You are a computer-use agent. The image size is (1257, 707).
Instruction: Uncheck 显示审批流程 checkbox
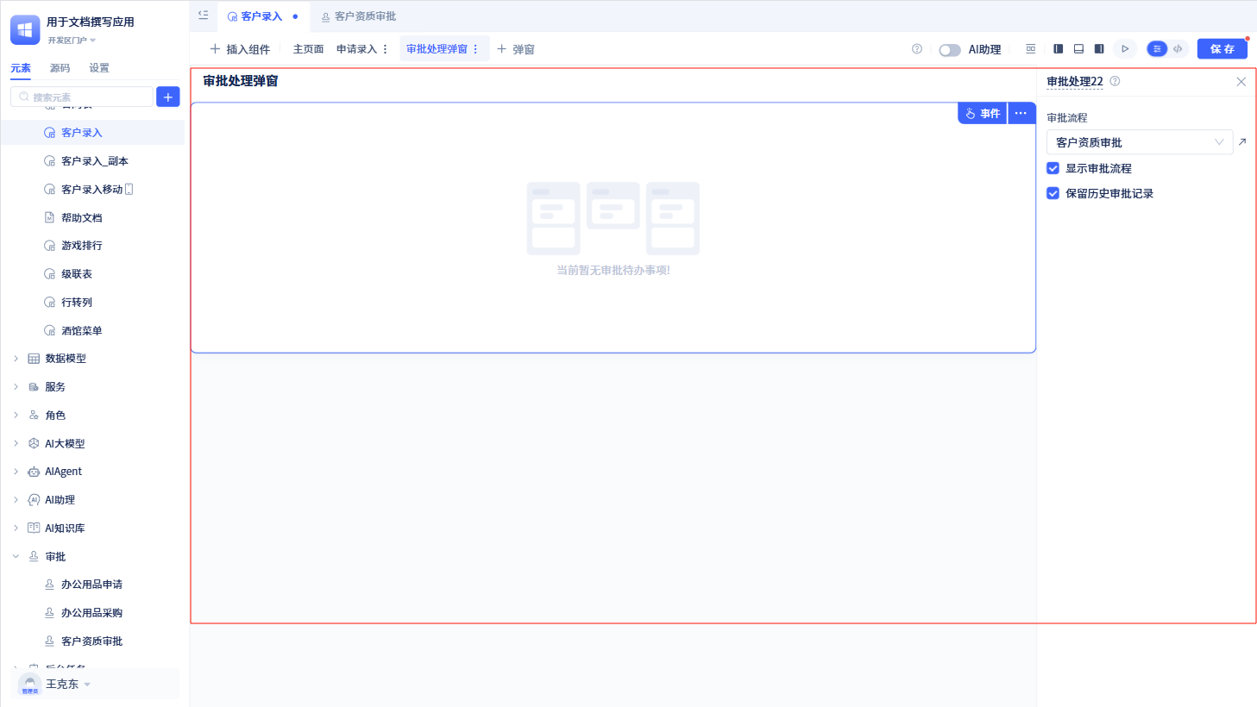pos(1053,168)
